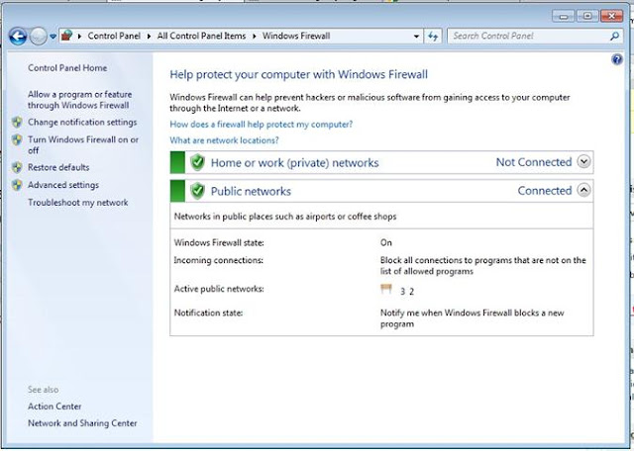The image size is (634, 451).
Task: Open Help with the blue question icon
Action: point(616,60)
